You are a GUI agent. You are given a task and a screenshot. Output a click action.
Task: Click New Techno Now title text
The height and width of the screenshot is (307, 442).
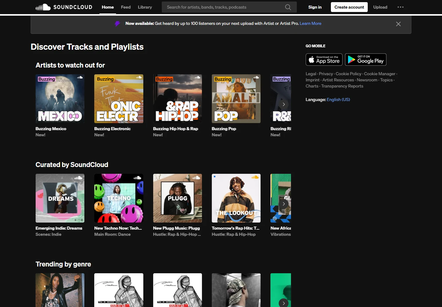pos(118,228)
